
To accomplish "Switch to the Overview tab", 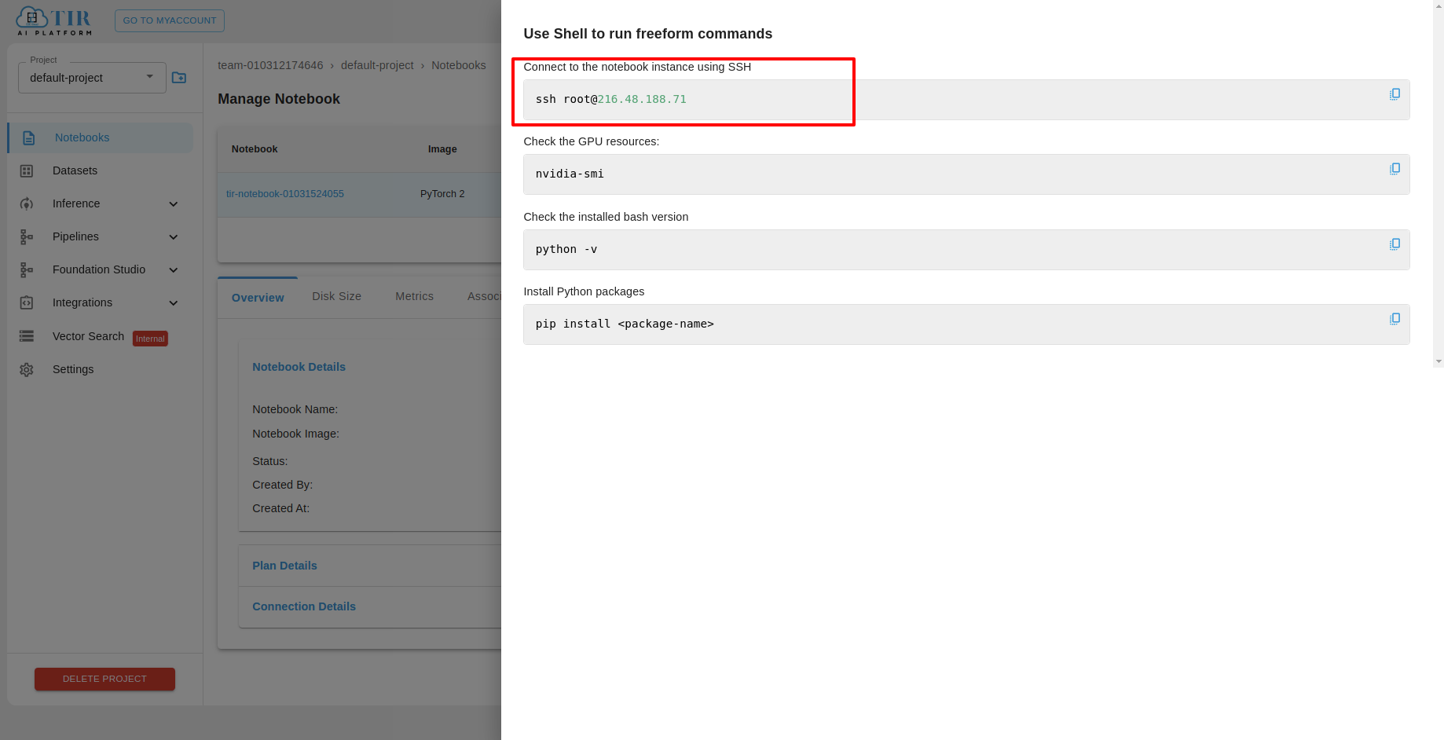I will [x=258, y=298].
